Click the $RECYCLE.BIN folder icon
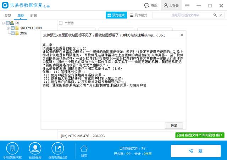 [17, 28]
